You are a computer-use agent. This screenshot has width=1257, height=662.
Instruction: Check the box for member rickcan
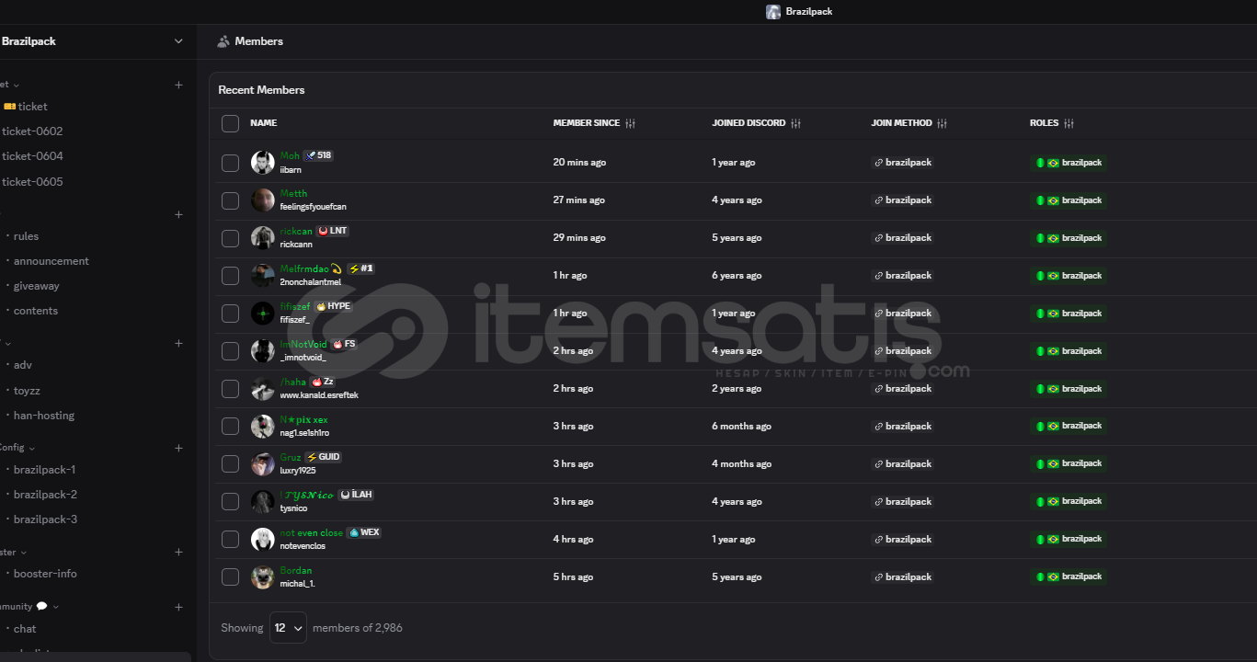click(x=230, y=238)
